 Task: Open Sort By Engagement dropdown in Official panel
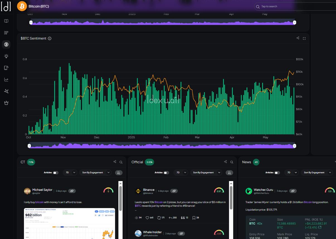206,172
